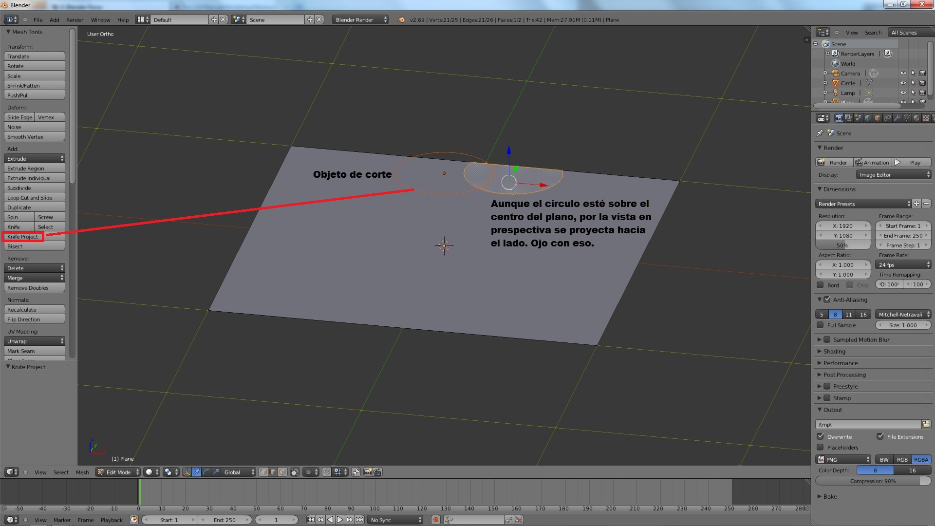Click the output path /tmp\ field

pos(868,424)
